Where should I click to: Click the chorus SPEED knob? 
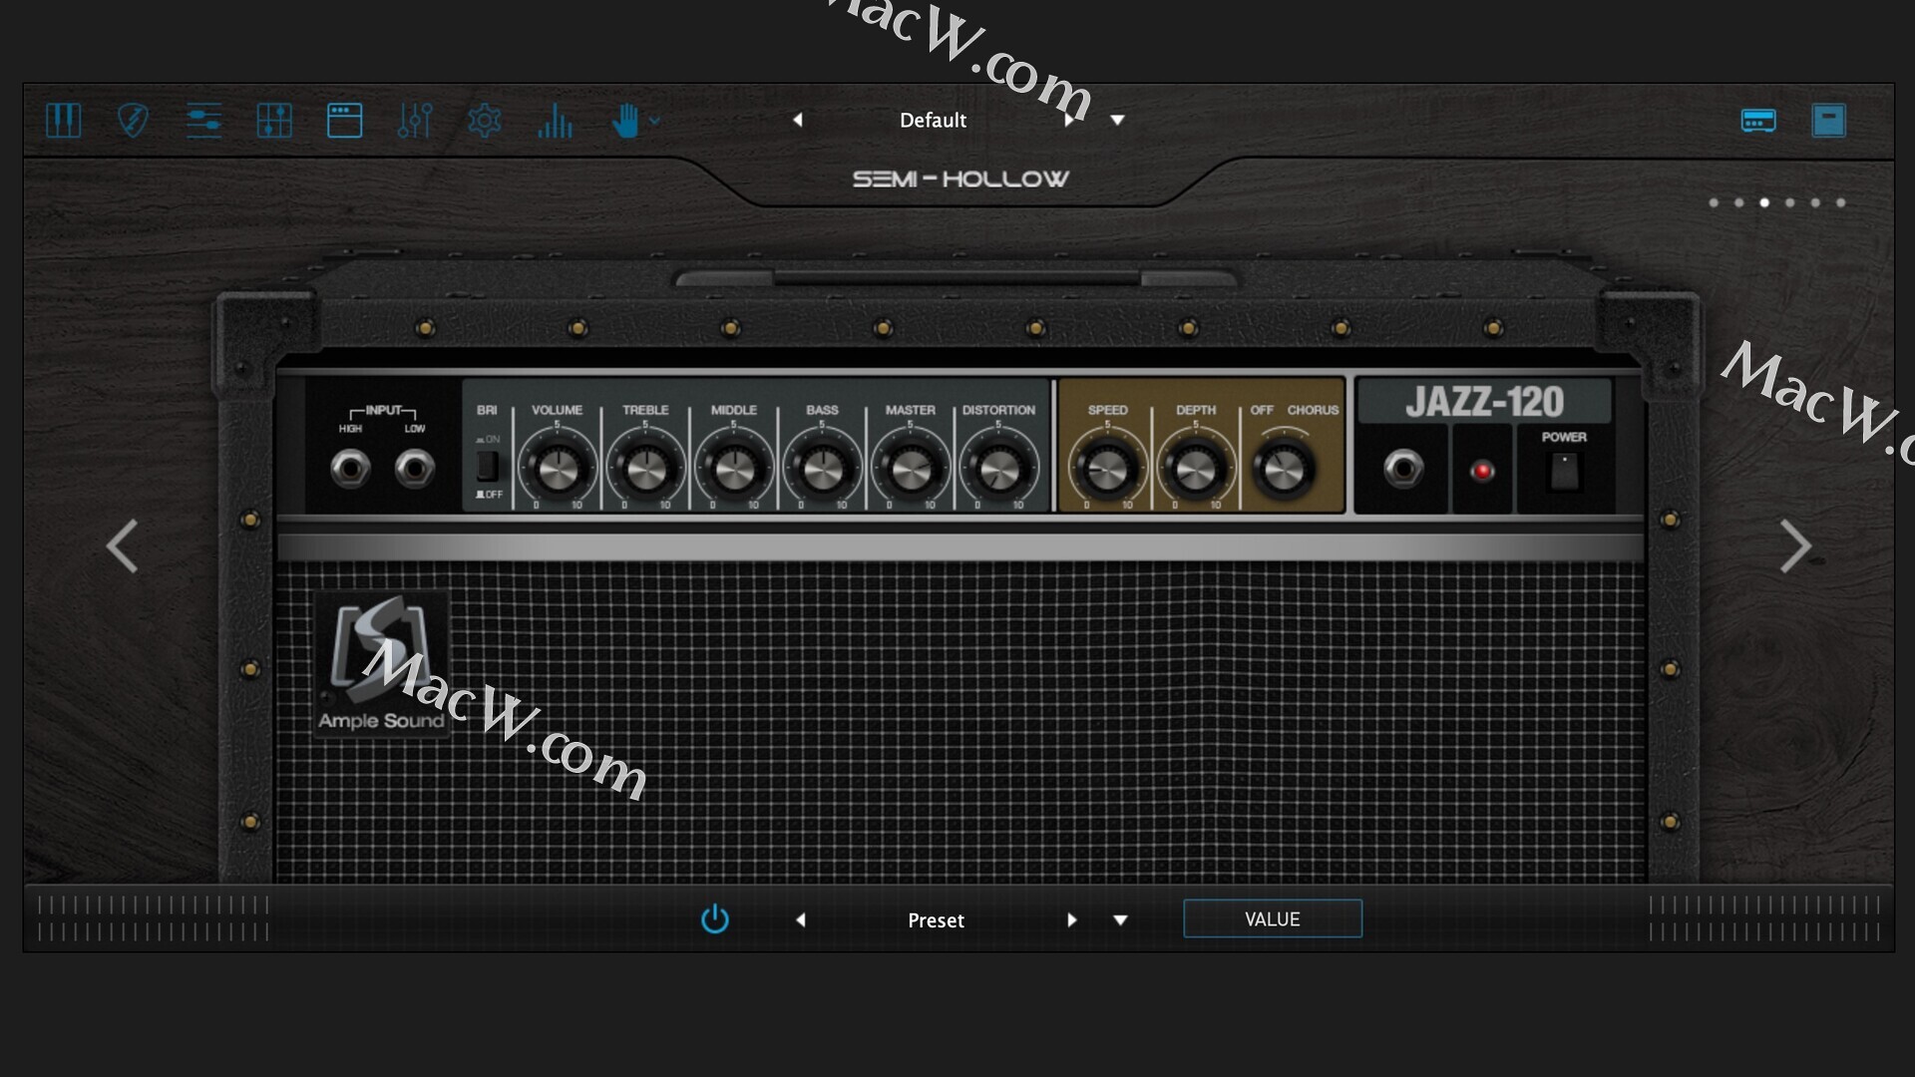[x=1107, y=469]
